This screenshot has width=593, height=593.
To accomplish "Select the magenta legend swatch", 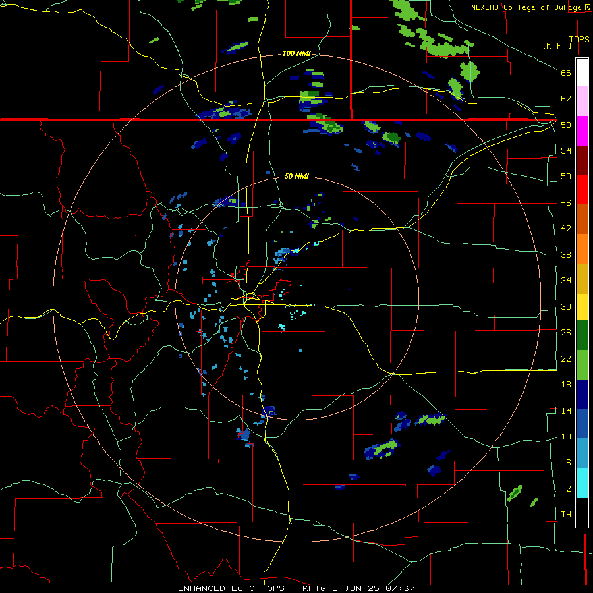I will pyautogui.click(x=582, y=131).
